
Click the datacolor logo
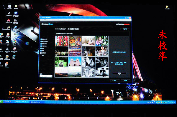point(123,24)
